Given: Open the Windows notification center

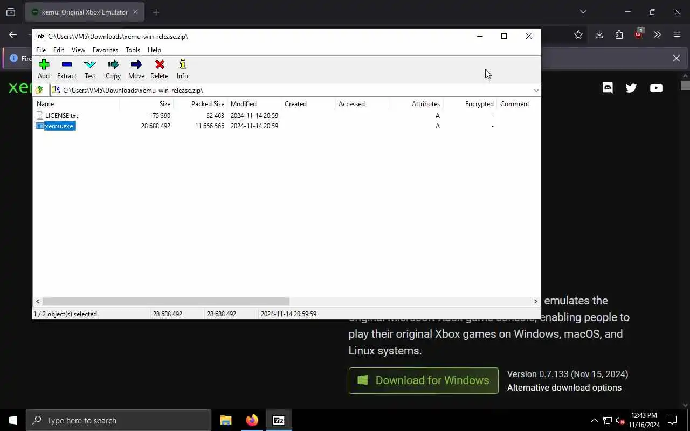Looking at the screenshot, I should click(x=672, y=420).
